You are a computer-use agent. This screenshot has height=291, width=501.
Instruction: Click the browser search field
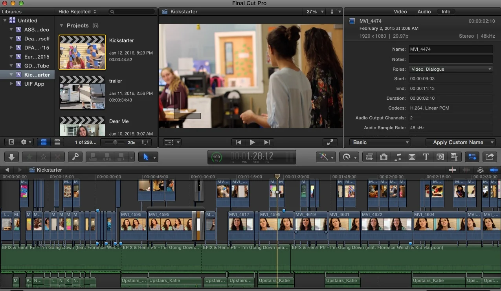pos(132,12)
